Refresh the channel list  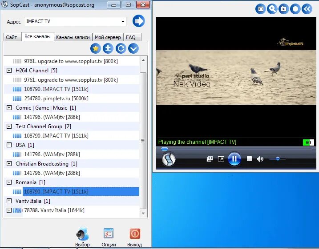click(x=121, y=48)
